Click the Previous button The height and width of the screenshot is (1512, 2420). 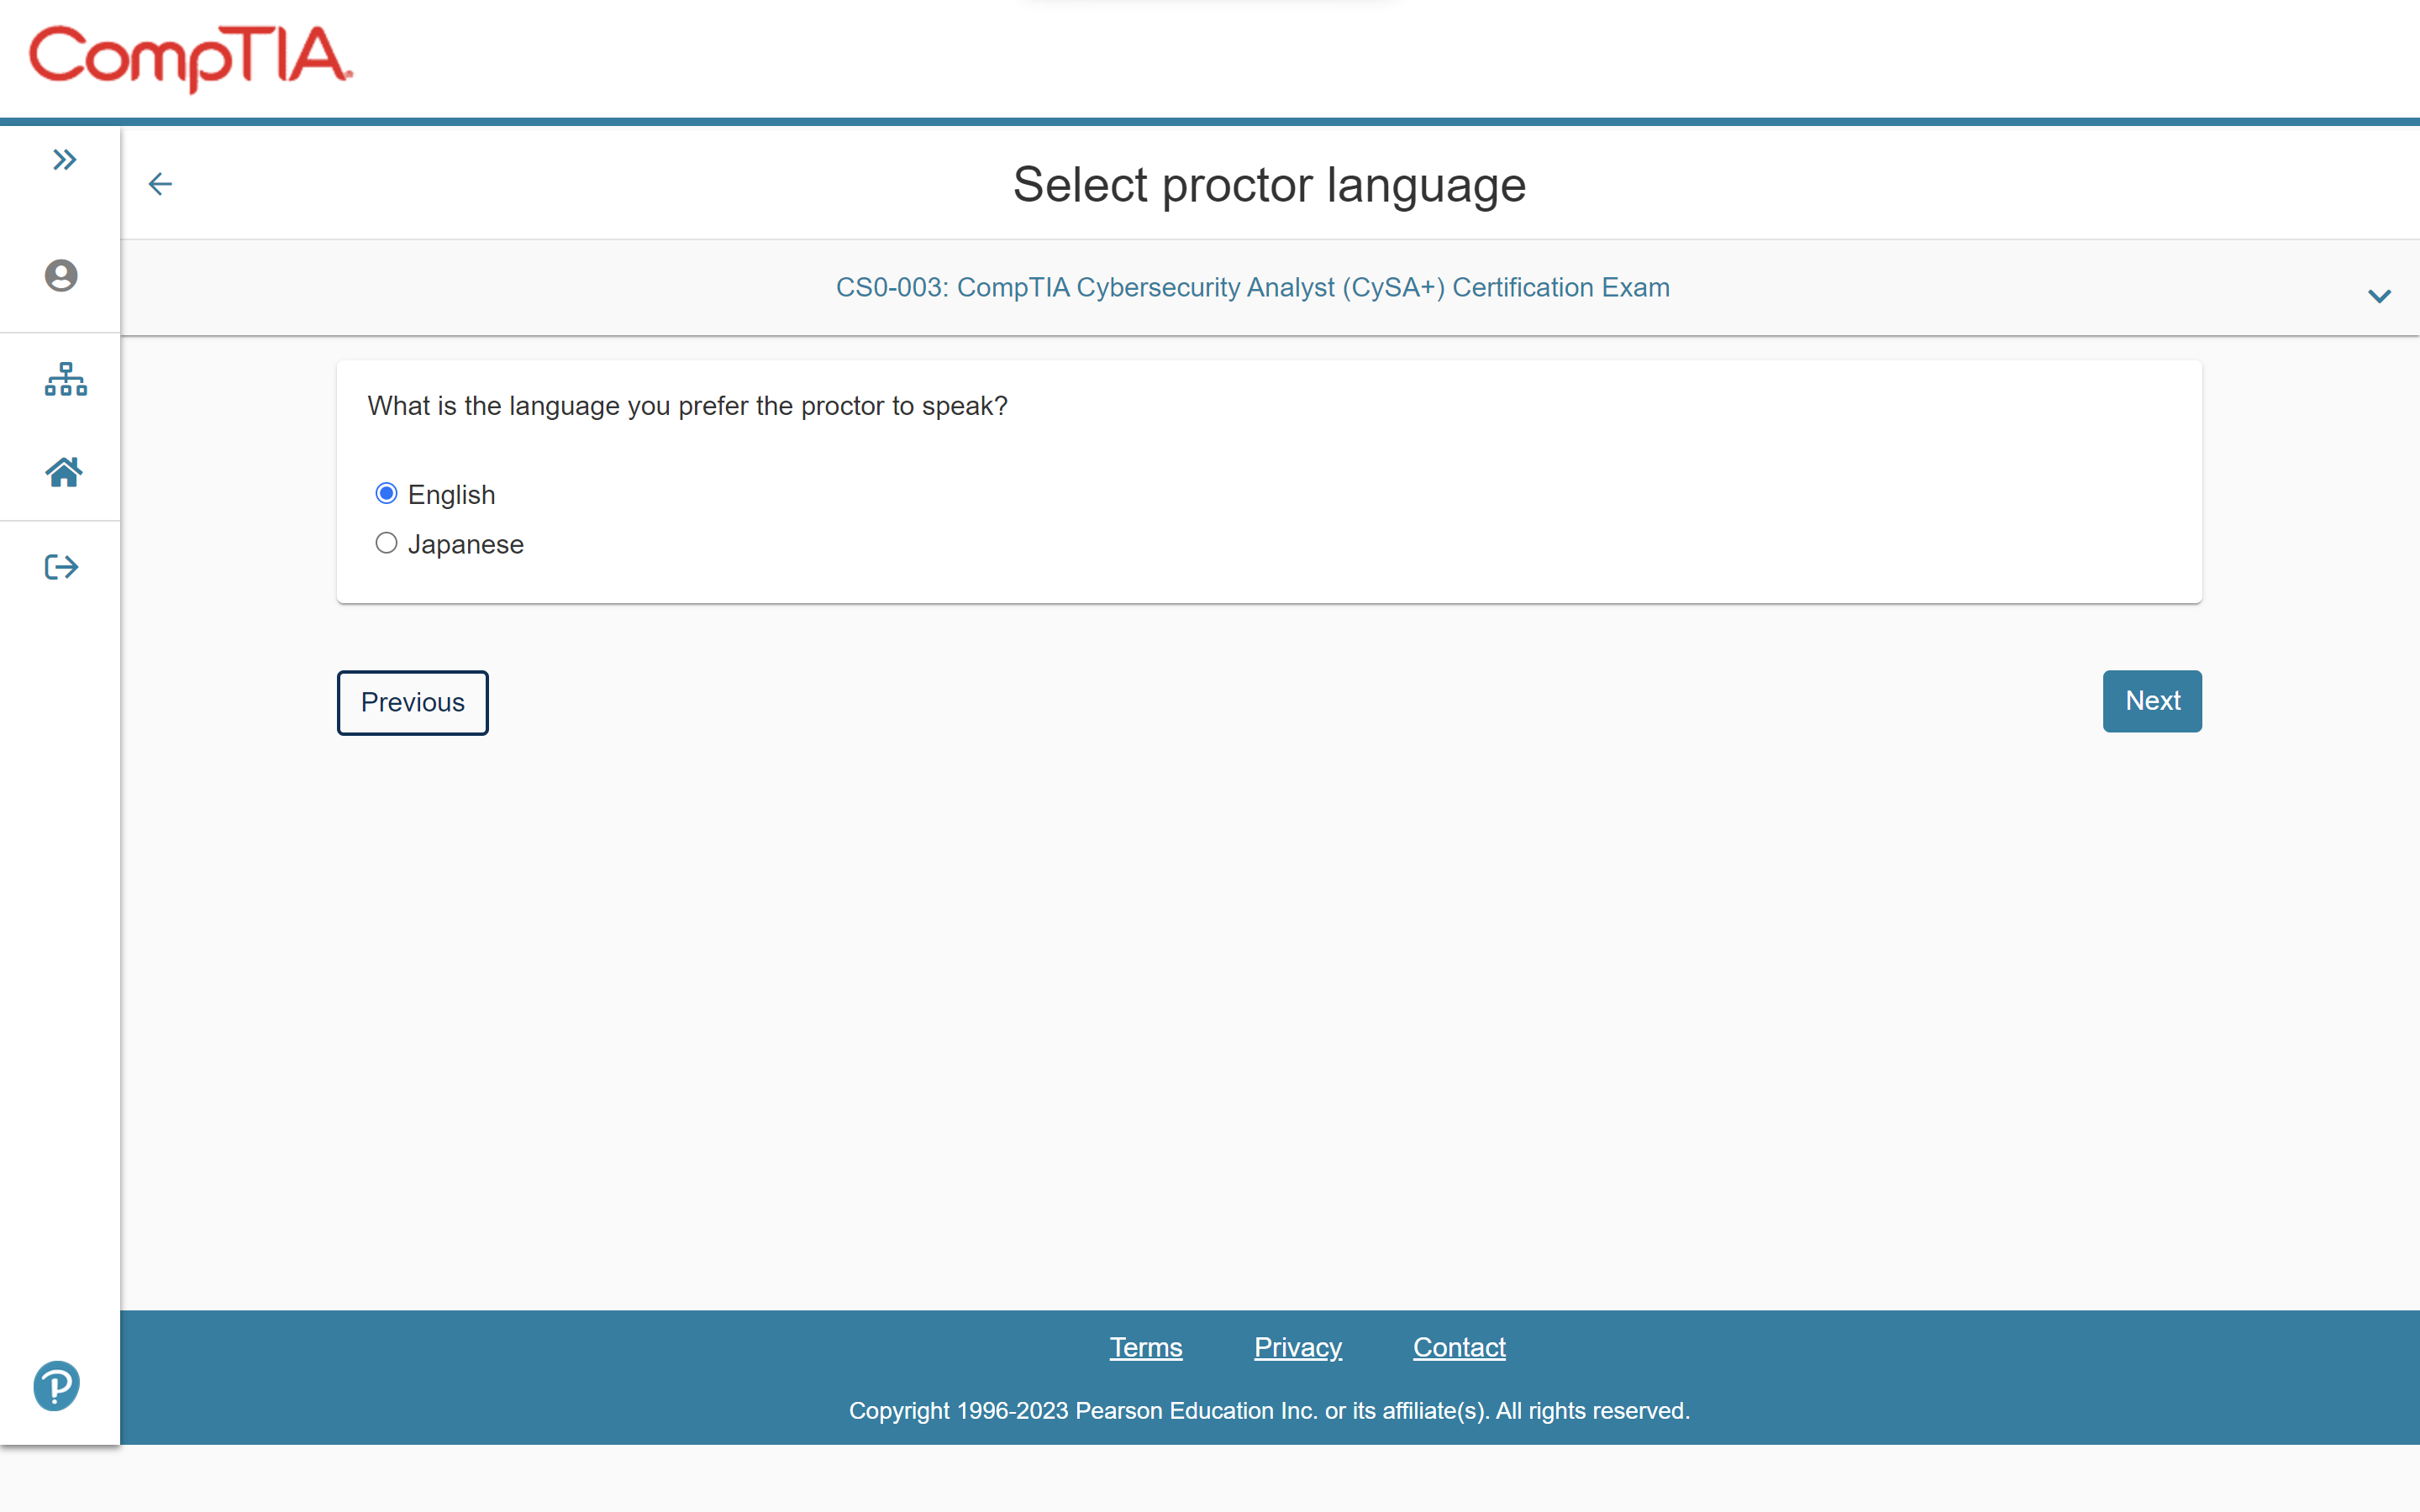413,702
